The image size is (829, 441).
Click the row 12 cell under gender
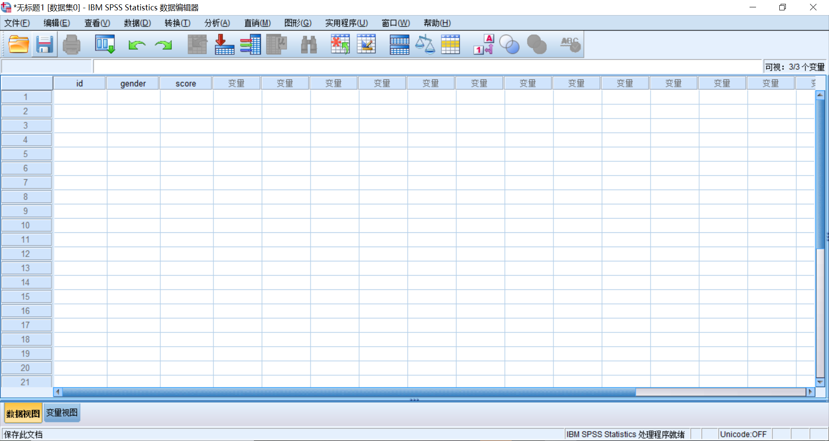tap(133, 254)
